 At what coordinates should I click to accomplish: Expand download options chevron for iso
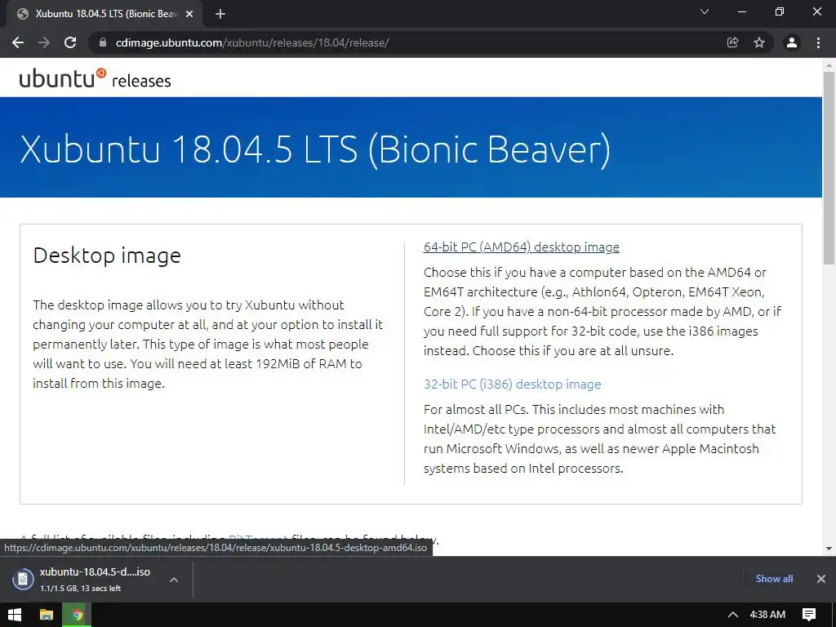174,580
